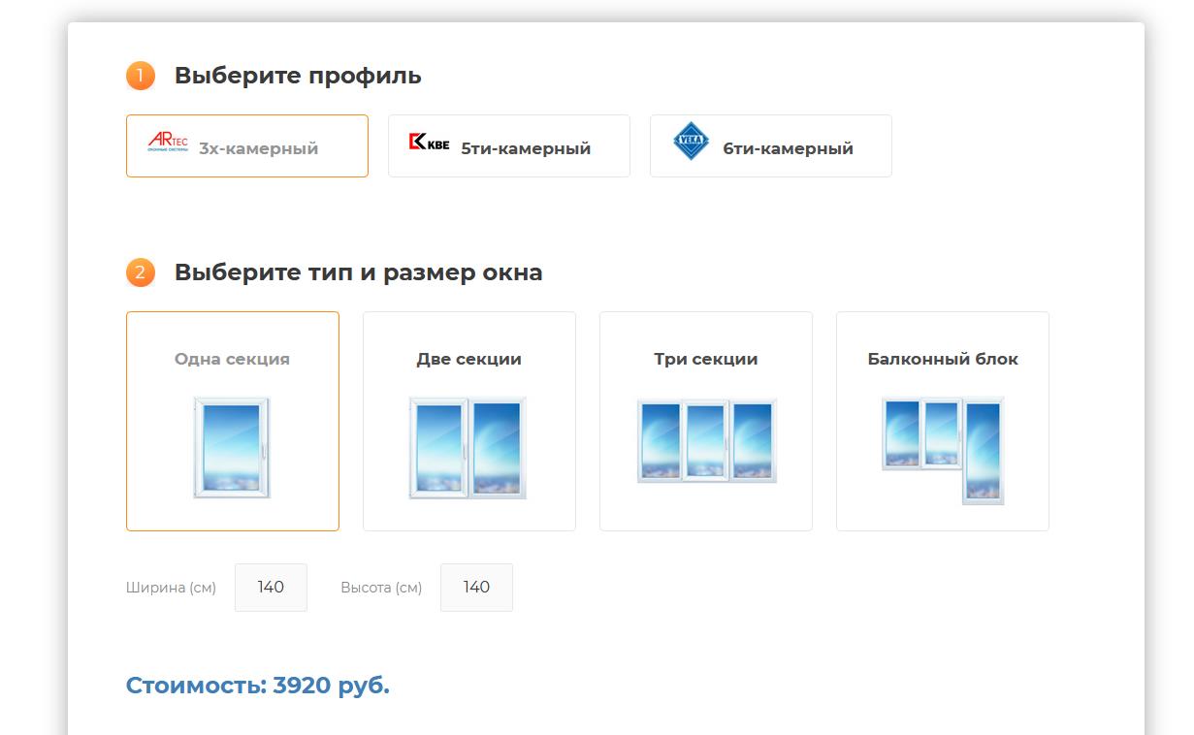This screenshot has width=1194, height=735.
Task: Click the Стоимость 3920 руб. price text
Action: tap(258, 686)
